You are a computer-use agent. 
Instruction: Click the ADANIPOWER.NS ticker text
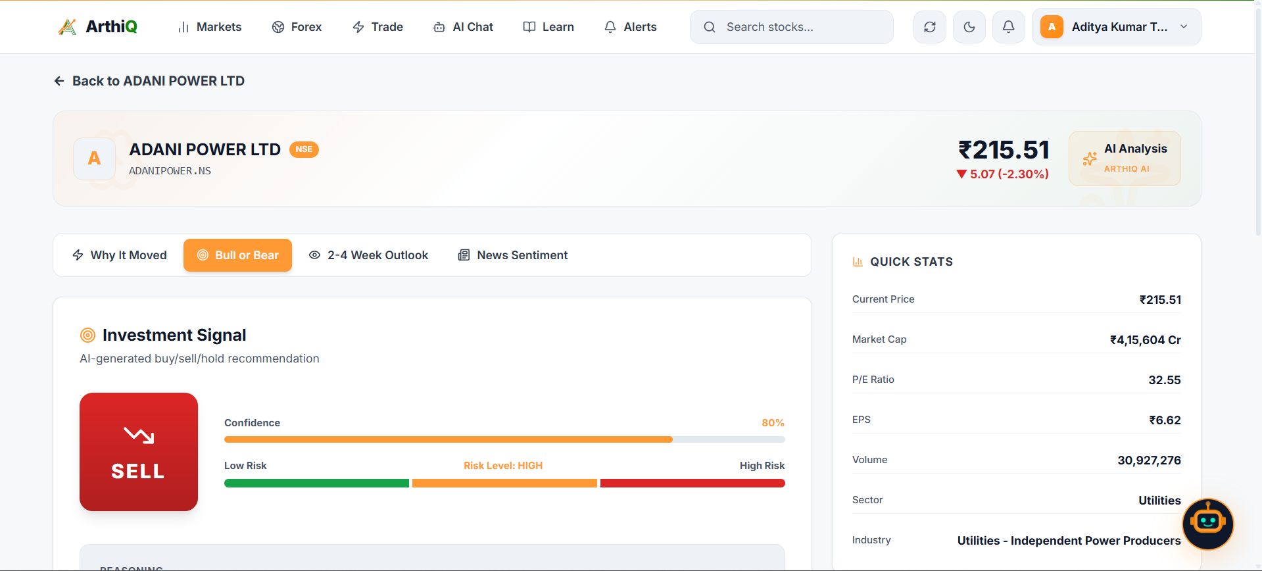pyautogui.click(x=170, y=171)
